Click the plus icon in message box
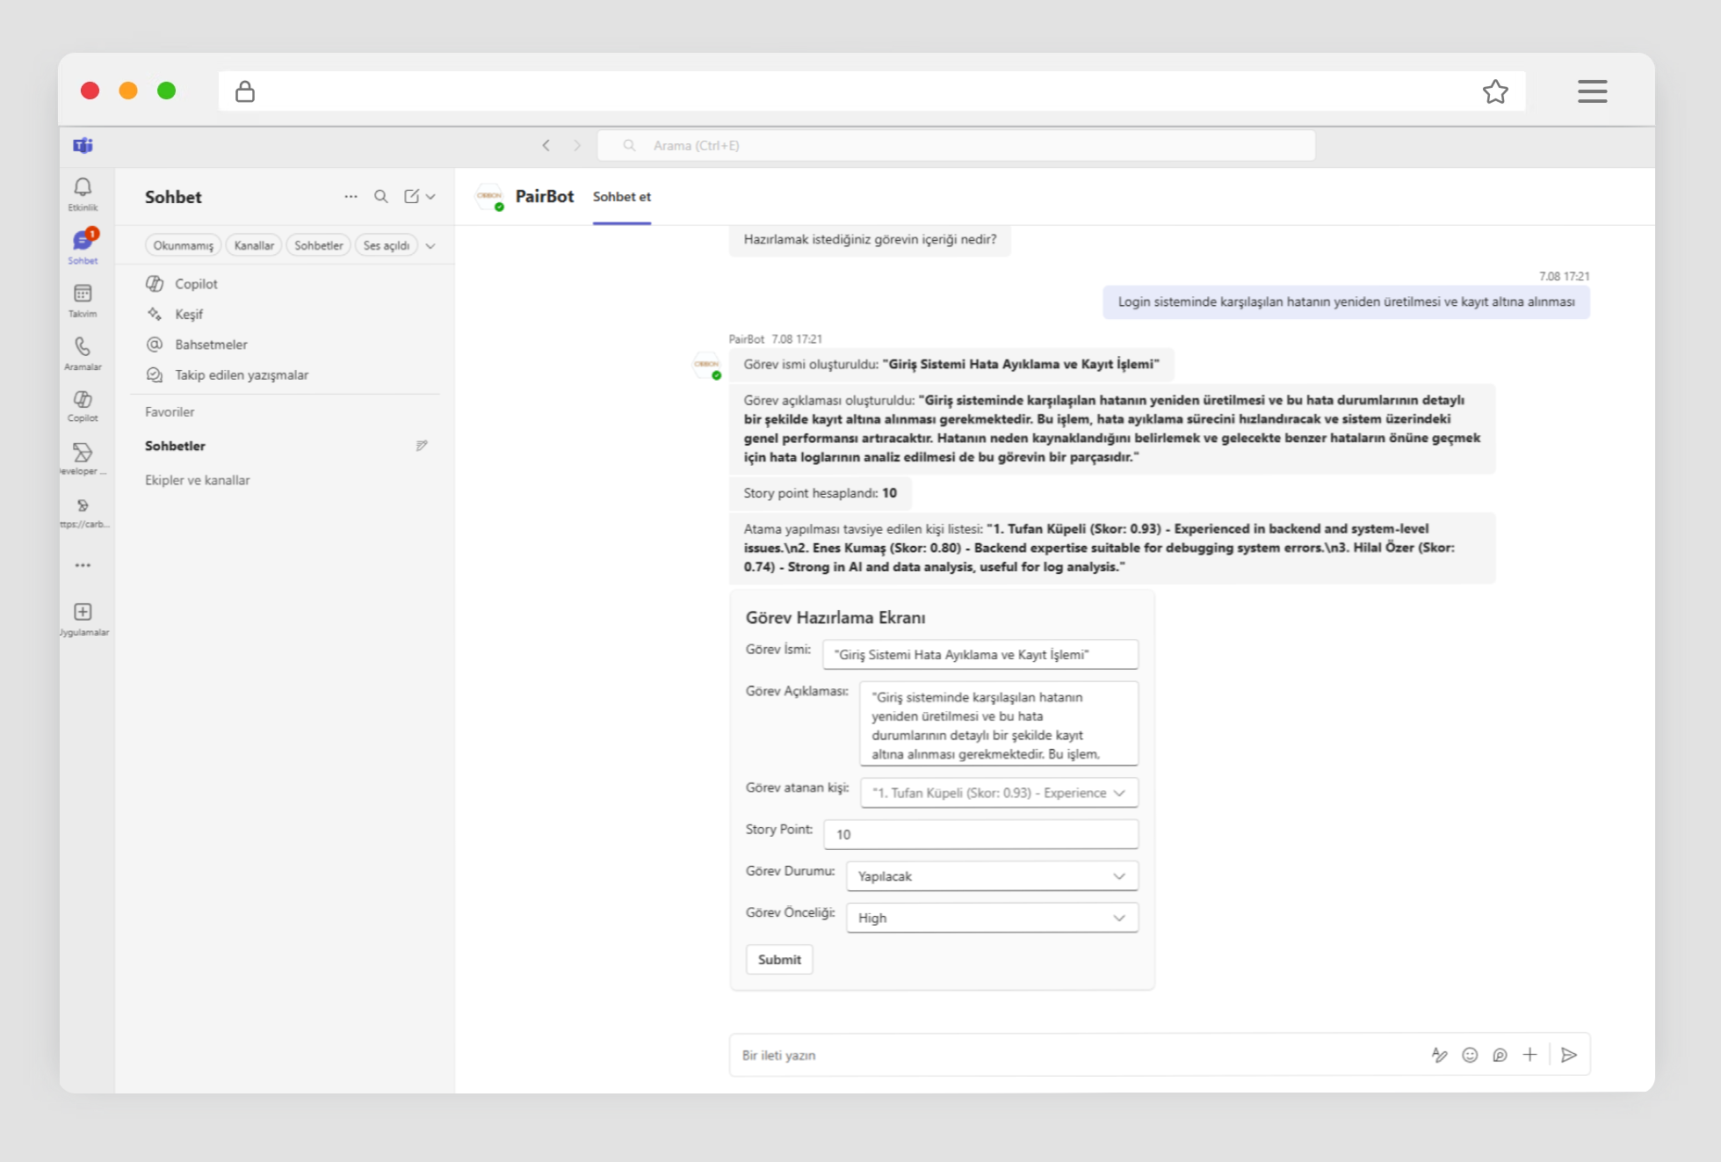Viewport: 1721px width, 1162px height. tap(1529, 1055)
